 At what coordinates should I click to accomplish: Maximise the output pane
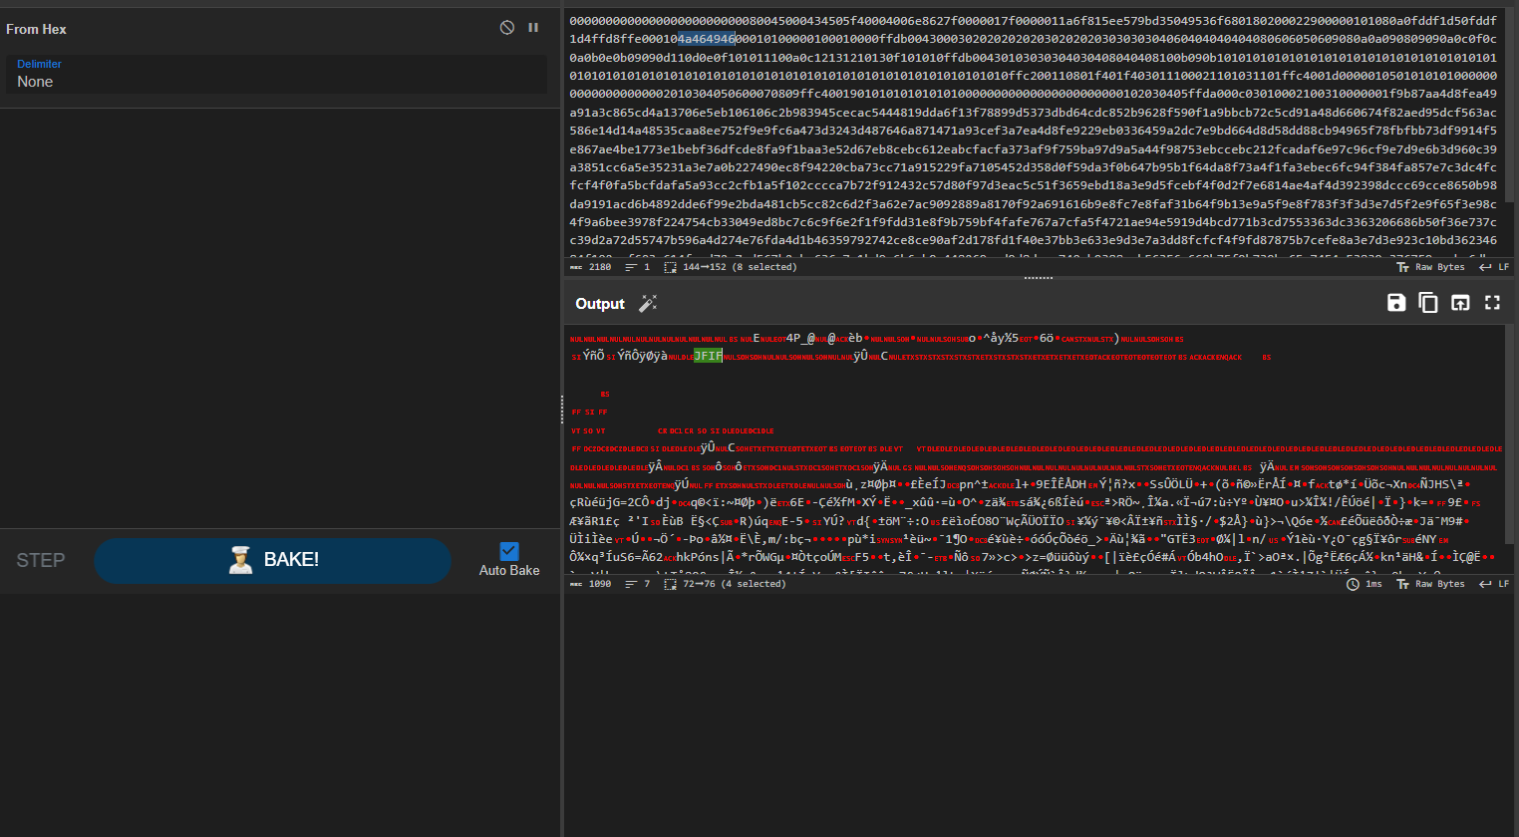(x=1492, y=303)
